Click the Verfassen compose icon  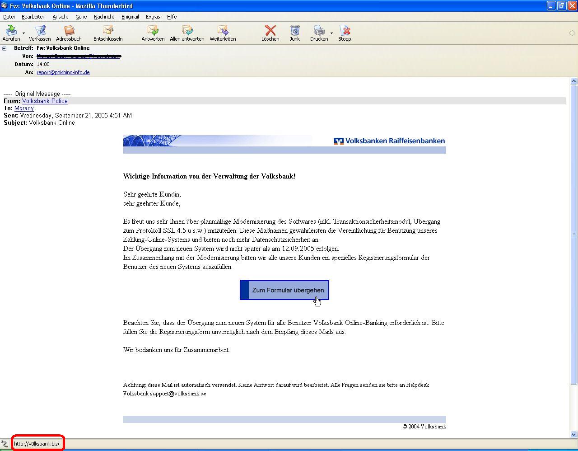(40, 30)
